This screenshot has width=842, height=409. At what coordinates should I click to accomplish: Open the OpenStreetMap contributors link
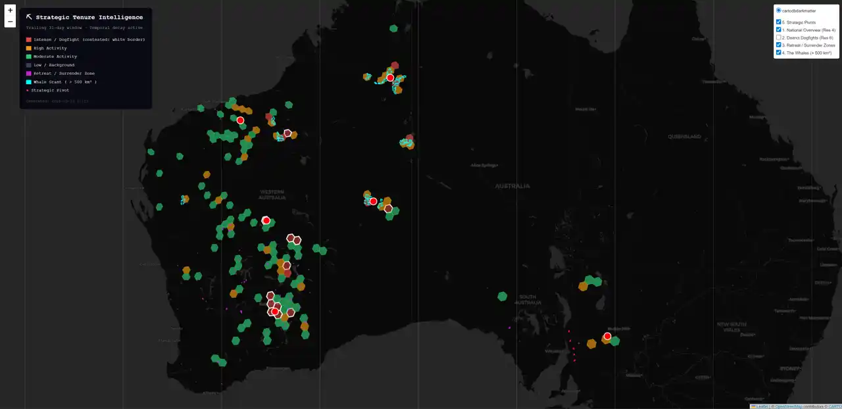[789, 406]
